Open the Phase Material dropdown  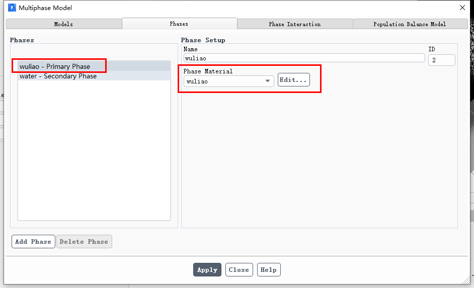coord(228,81)
